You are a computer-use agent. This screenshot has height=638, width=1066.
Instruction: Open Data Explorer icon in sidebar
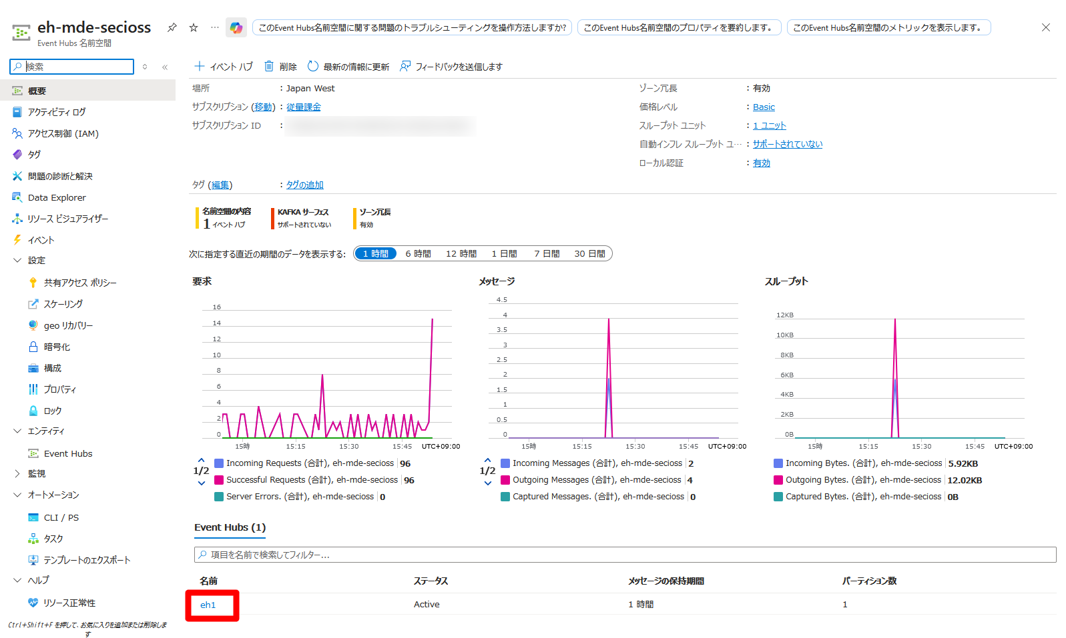[17, 197]
